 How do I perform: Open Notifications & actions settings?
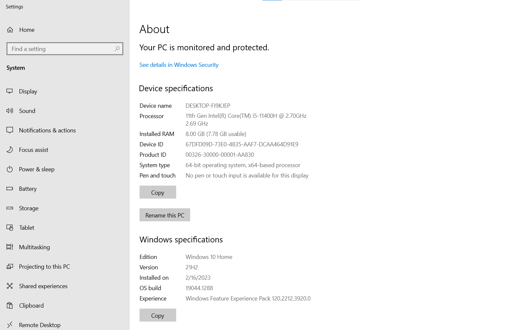point(47,130)
